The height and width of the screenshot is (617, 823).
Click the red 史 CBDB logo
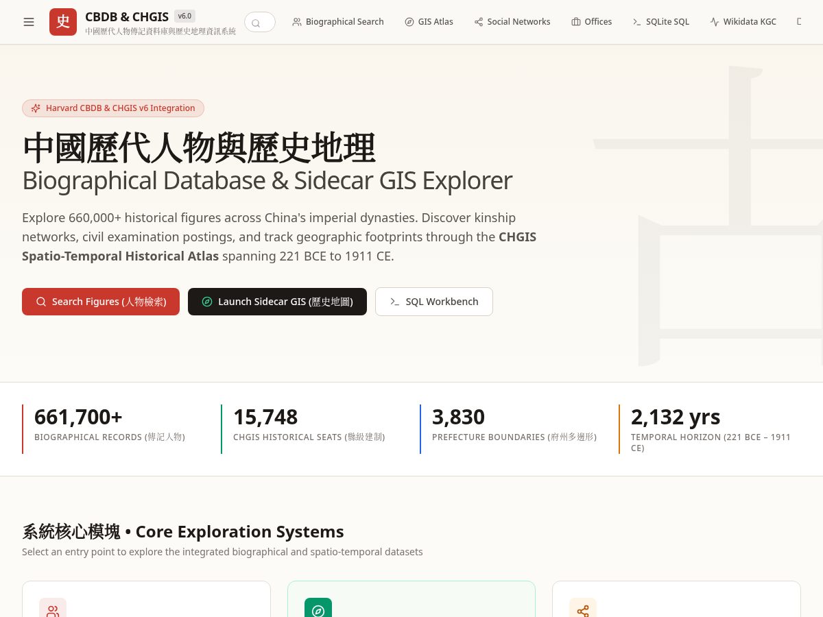click(63, 22)
